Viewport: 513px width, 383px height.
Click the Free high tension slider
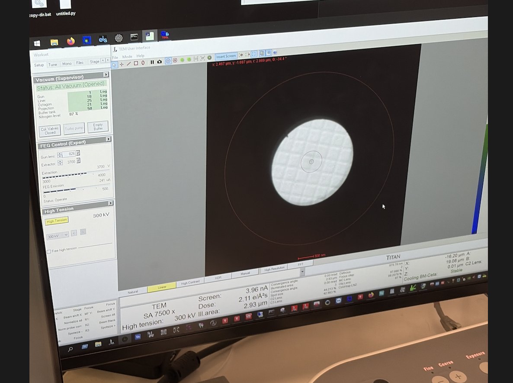pyautogui.click(x=96, y=245)
